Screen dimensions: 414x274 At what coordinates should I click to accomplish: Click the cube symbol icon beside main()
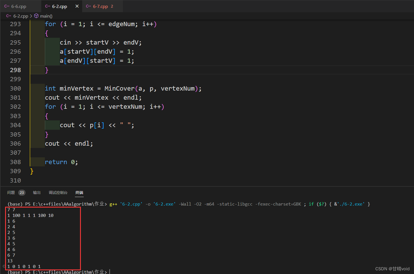[x=36, y=16]
